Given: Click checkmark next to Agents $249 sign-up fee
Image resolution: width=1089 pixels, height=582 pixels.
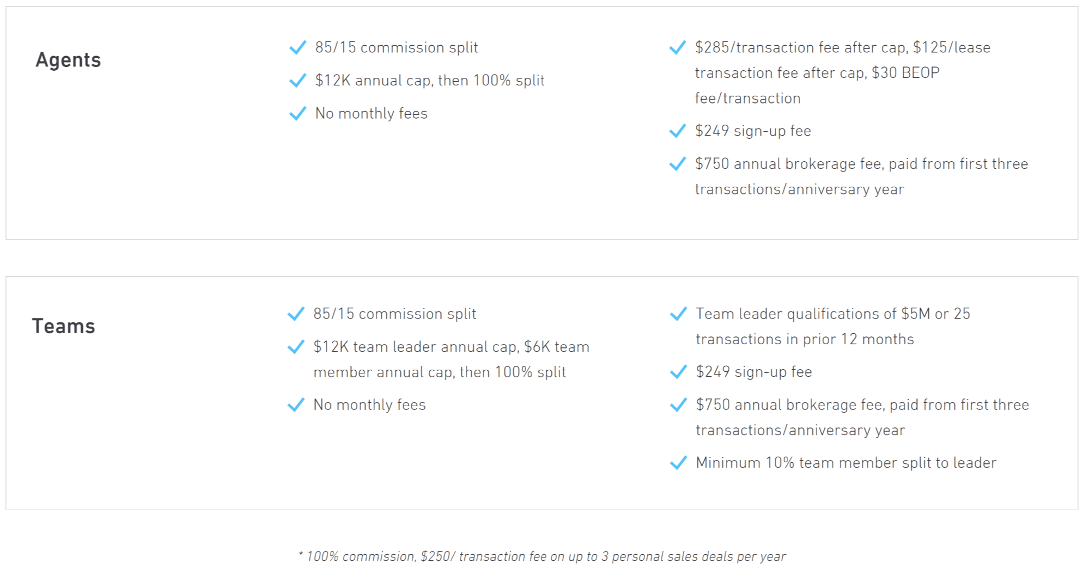Looking at the screenshot, I should pyautogui.click(x=677, y=131).
